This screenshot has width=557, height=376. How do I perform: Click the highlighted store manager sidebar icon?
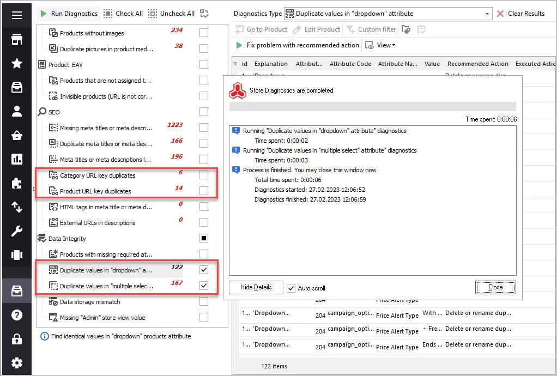(x=17, y=291)
